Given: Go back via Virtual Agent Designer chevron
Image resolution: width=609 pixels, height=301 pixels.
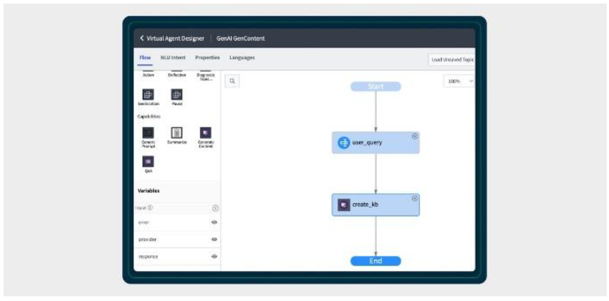Looking at the screenshot, I should pos(142,38).
